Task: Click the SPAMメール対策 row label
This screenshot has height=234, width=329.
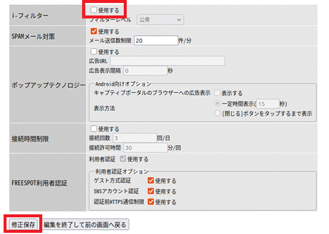Action: click(33, 36)
